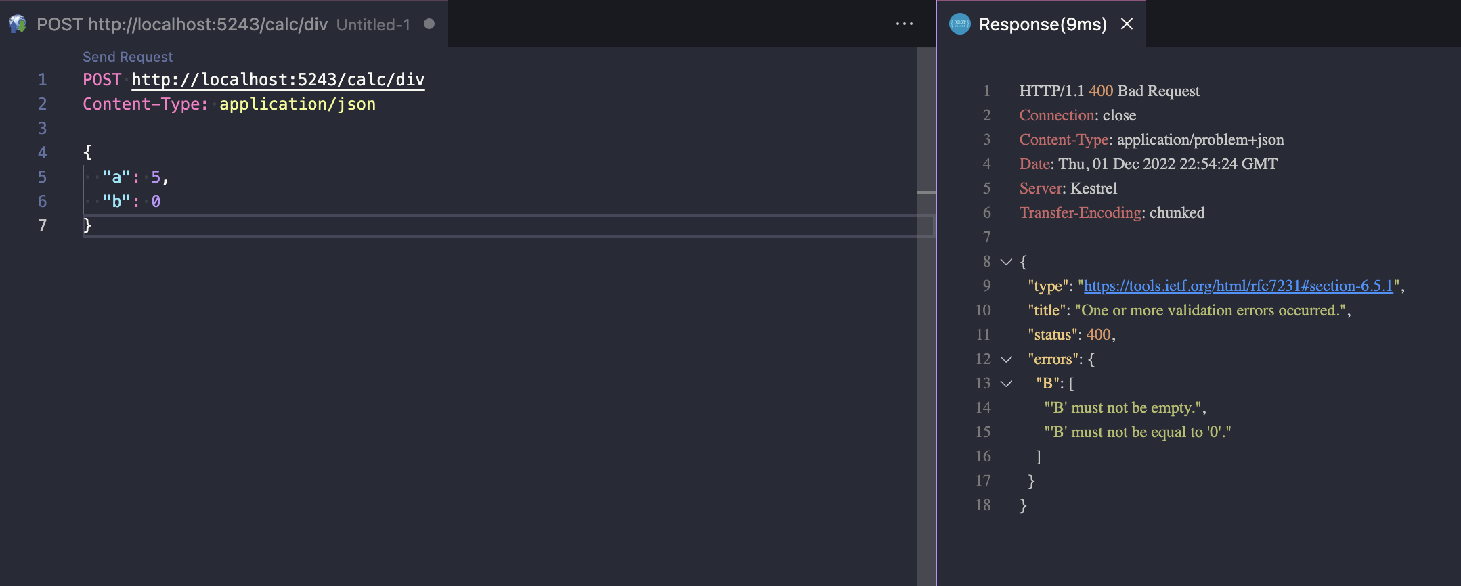
Task: Open the POST http://localhost:5243/calc/div editor tab
Action: 223,24
